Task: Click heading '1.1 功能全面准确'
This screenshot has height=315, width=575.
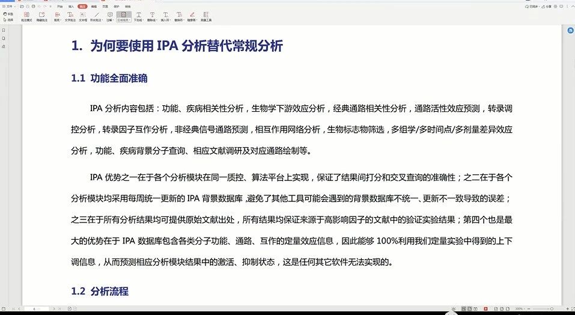Action: (x=109, y=78)
